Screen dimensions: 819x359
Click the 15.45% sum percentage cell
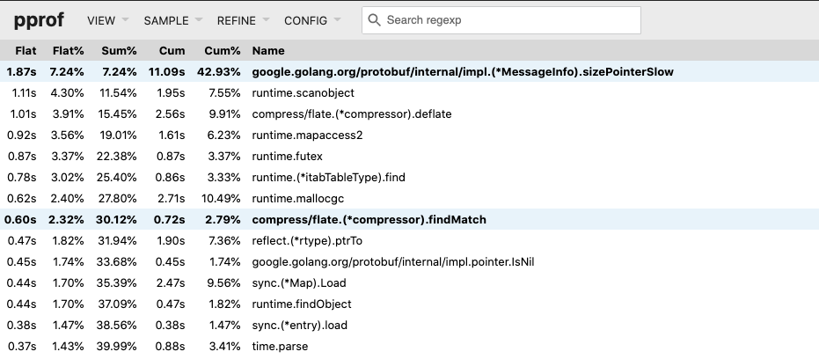point(116,114)
